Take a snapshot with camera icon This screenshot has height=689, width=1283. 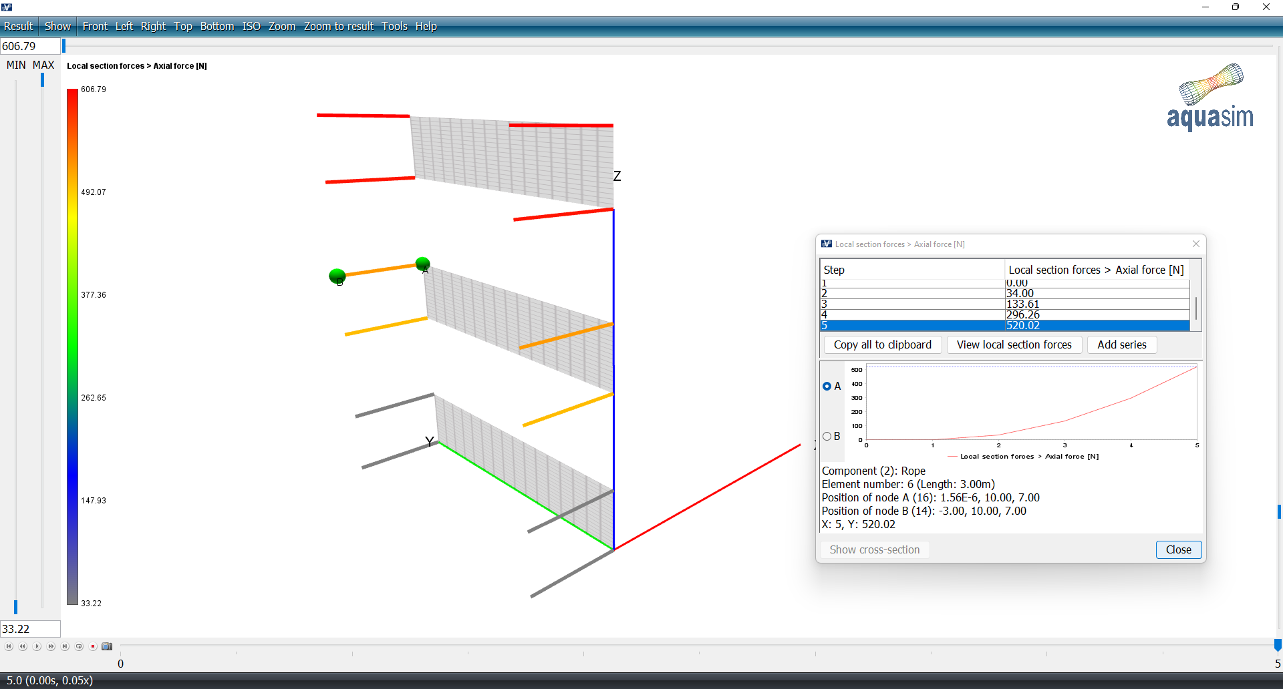tap(107, 646)
